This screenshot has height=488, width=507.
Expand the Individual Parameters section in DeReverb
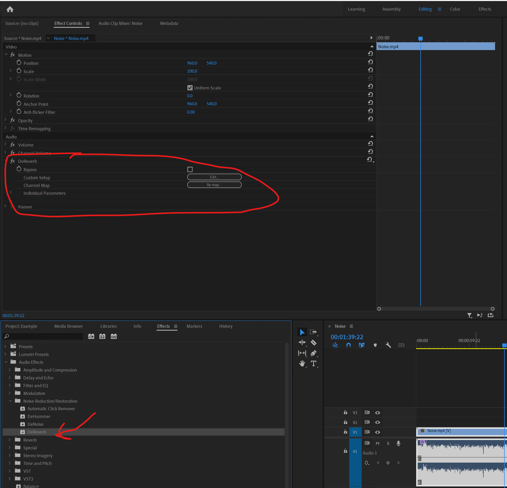(10, 193)
